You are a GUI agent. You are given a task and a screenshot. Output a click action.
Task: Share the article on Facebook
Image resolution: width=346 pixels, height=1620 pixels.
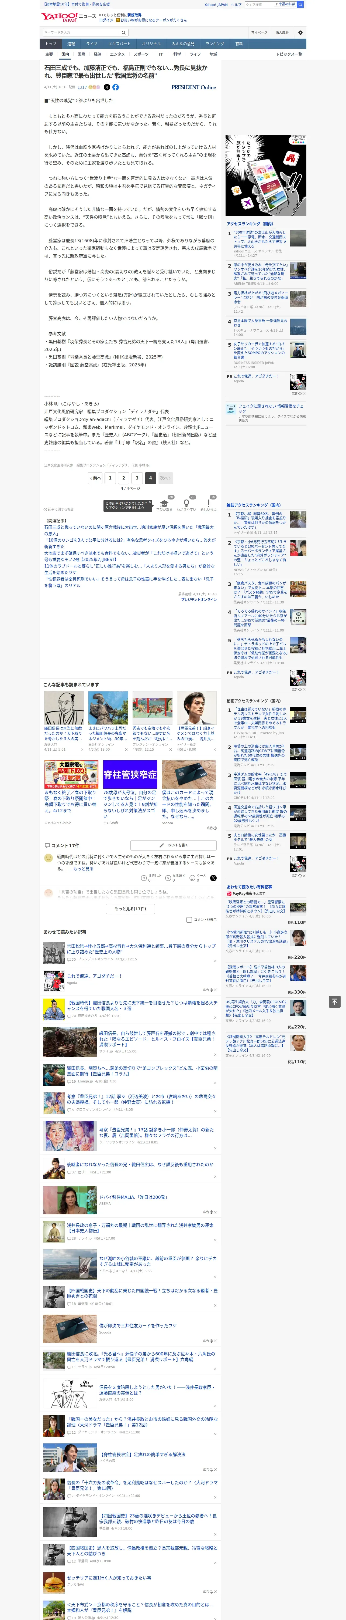click(x=116, y=87)
